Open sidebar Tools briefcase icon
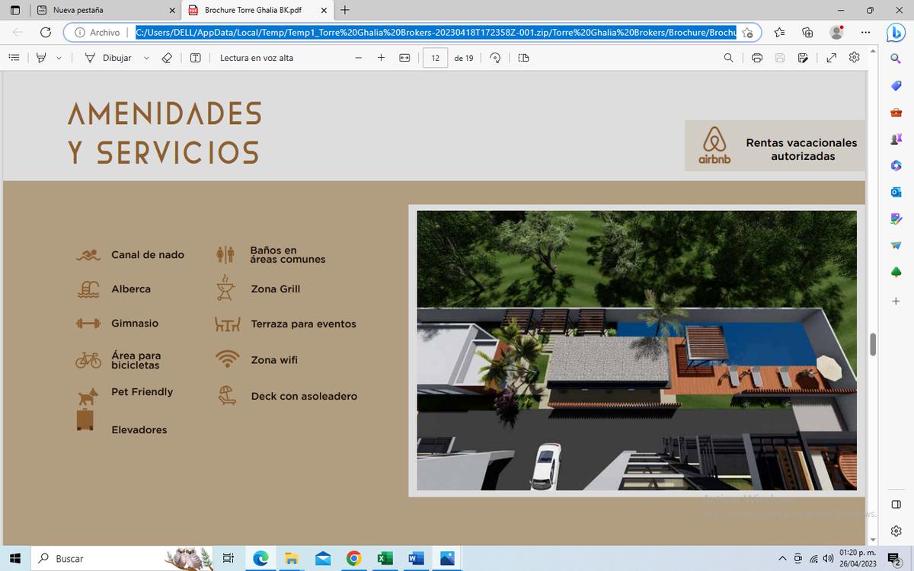The image size is (914, 571). (x=896, y=112)
